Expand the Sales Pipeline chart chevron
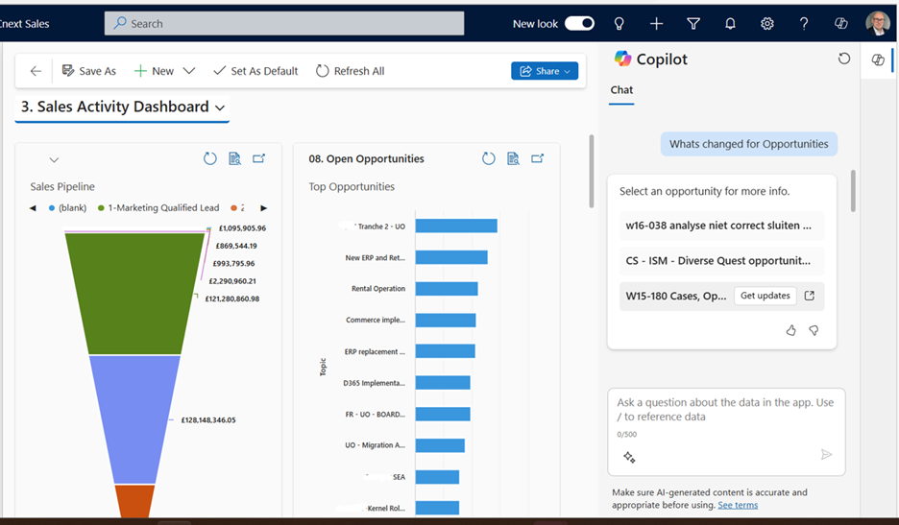Screen dimensions: 899x525 [54, 160]
